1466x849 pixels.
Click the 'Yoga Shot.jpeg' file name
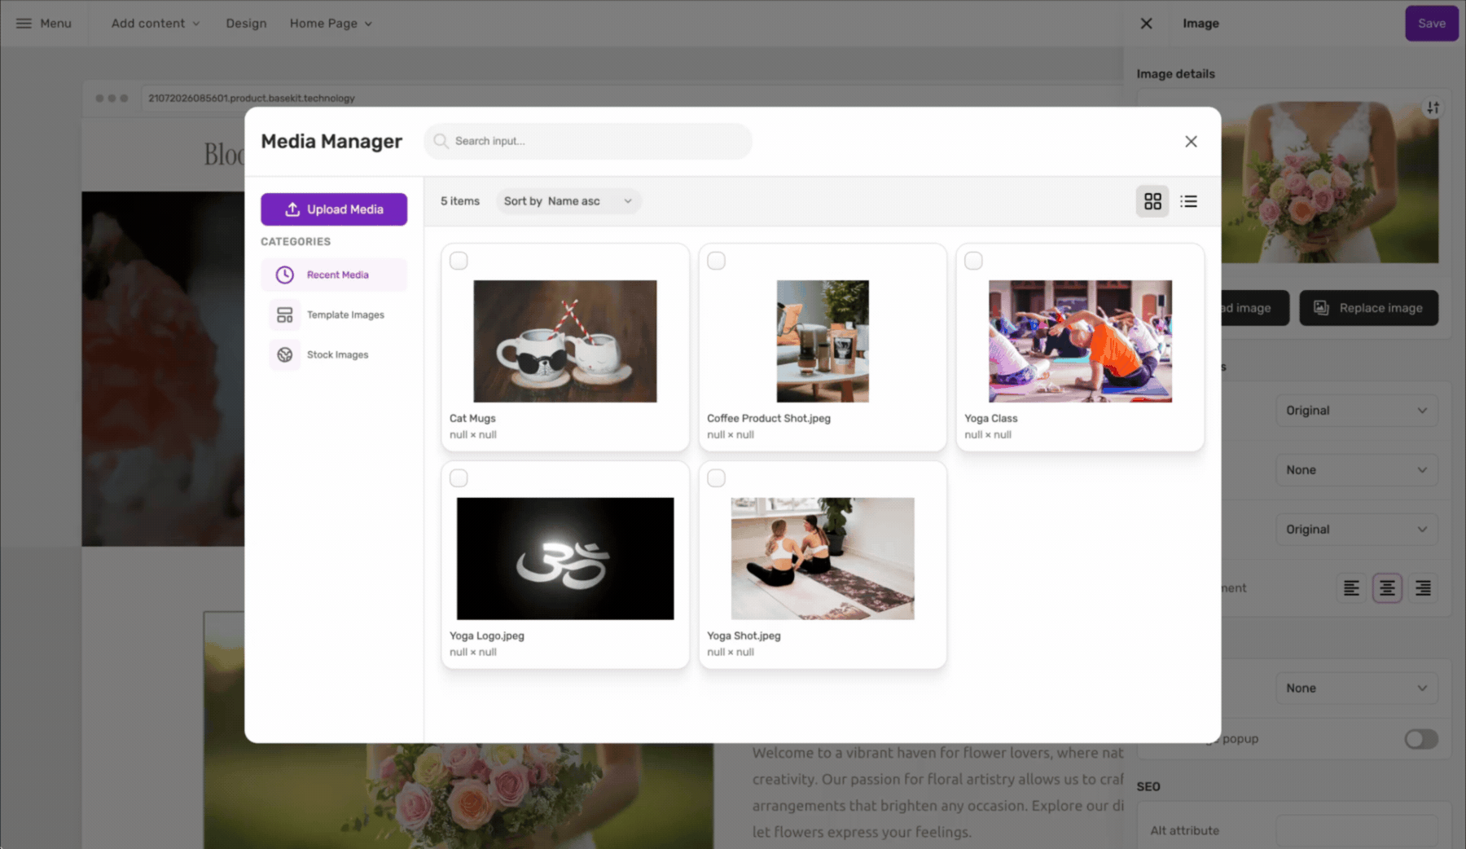(744, 636)
